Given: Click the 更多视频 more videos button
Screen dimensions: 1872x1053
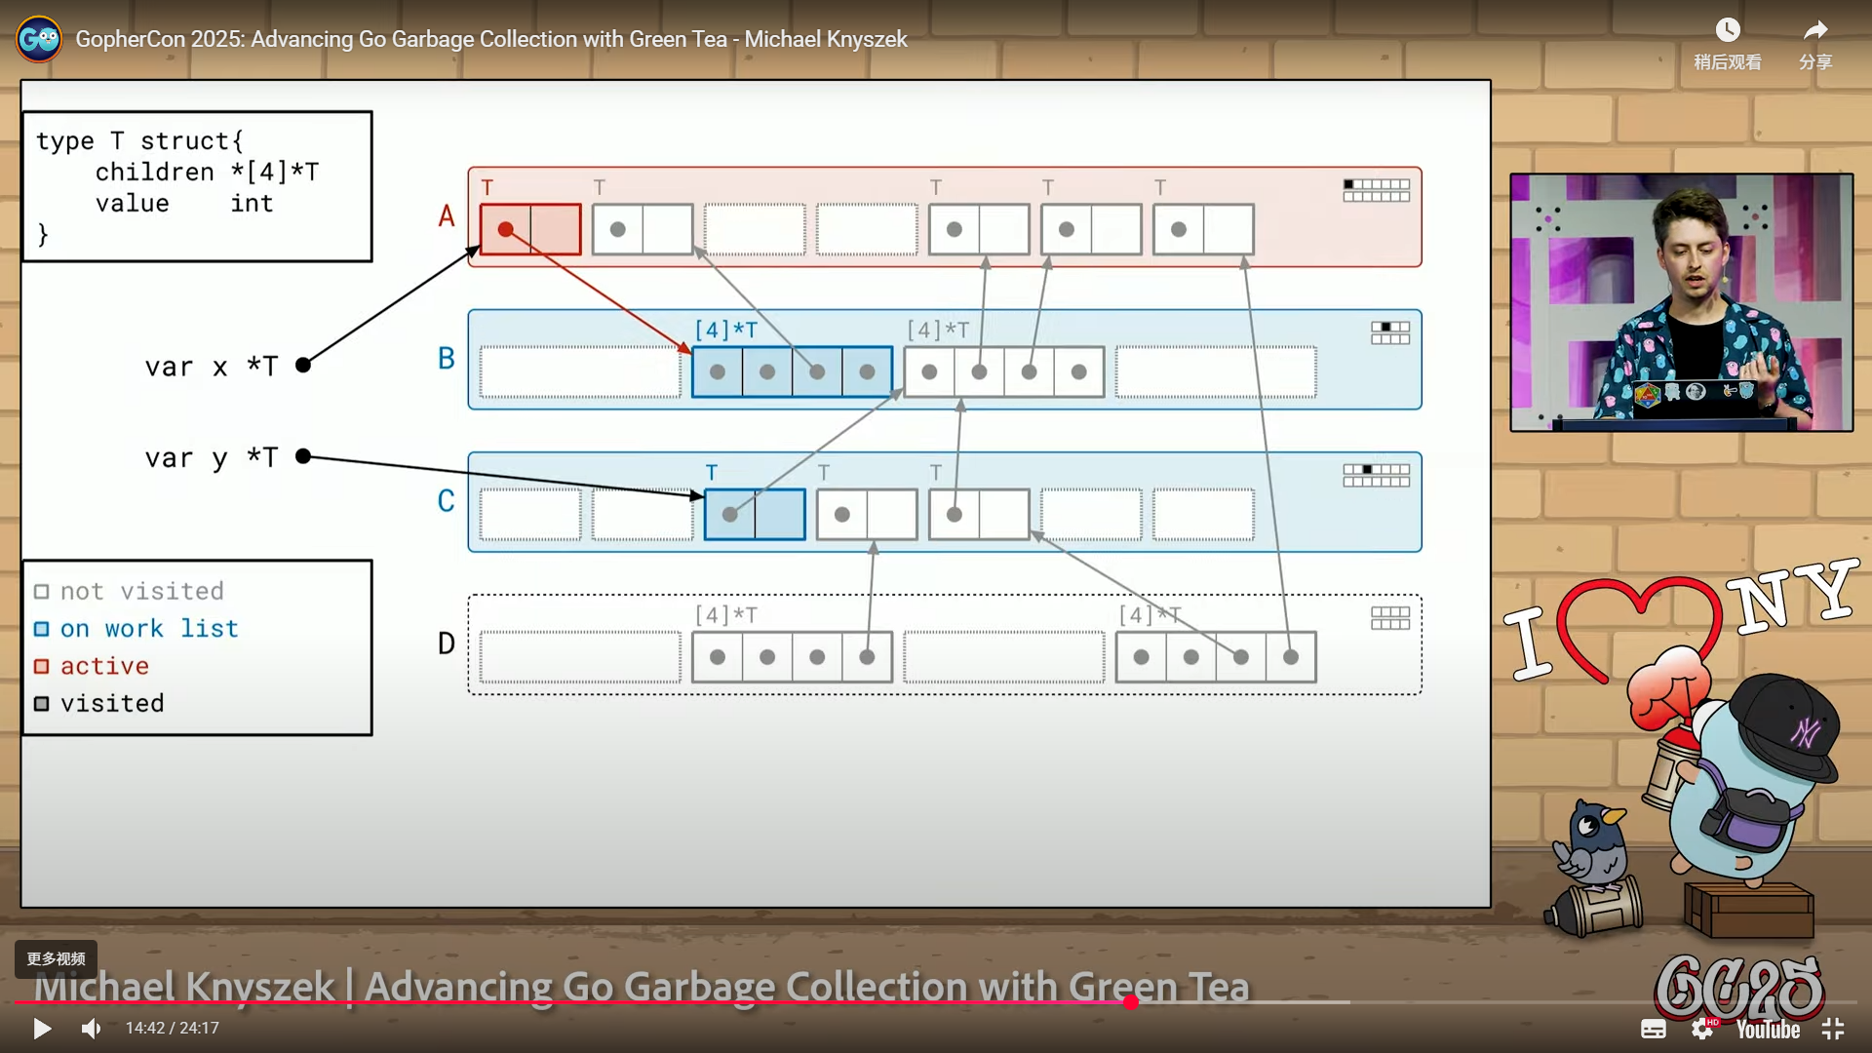Looking at the screenshot, I should pyautogui.click(x=56, y=958).
